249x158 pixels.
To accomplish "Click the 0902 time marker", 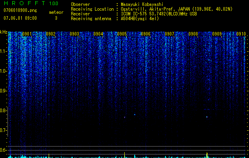I will [51, 34].
